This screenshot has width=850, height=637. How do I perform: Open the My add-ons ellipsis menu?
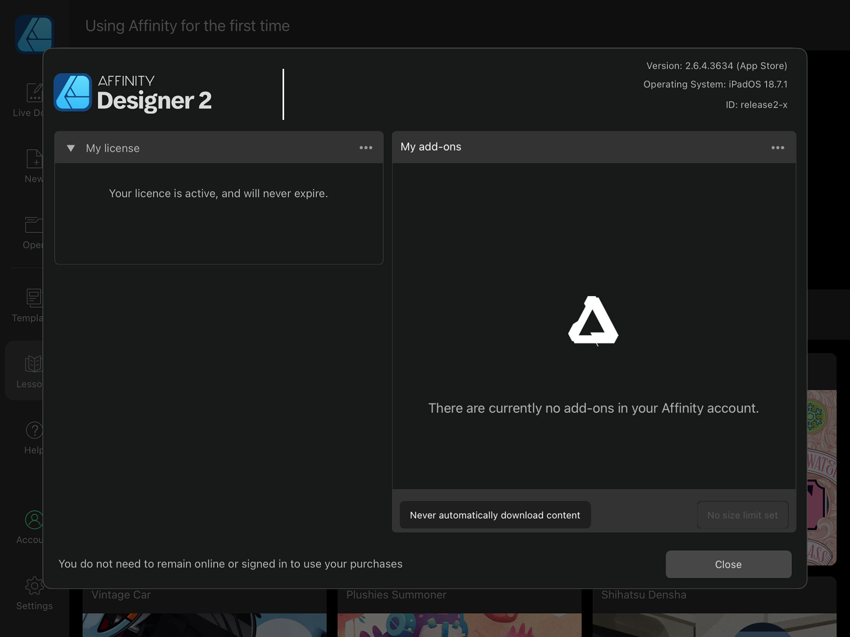(777, 148)
